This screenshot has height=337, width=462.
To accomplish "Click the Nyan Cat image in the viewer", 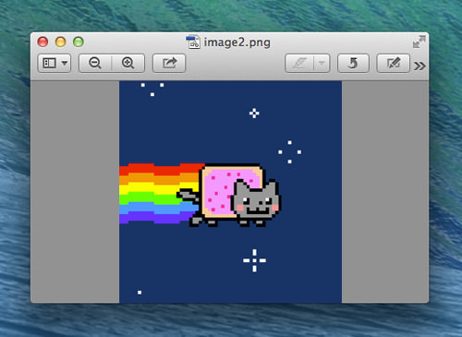I will (x=230, y=192).
